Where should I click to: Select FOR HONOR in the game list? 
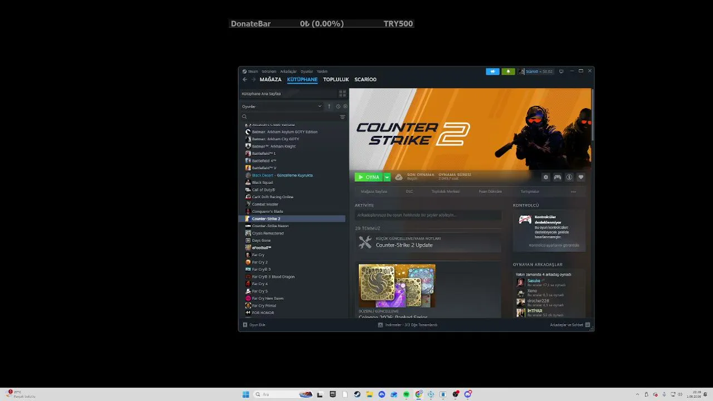coord(263,313)
